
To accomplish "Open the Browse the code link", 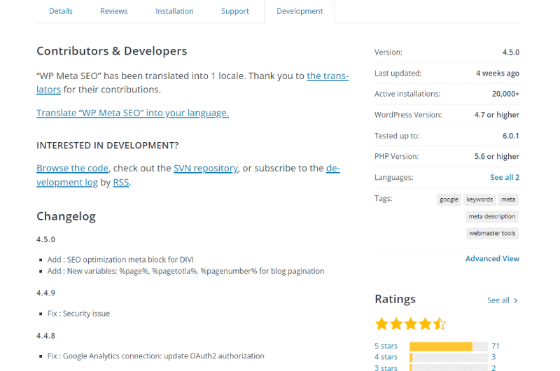I will [x=72, y=168].
